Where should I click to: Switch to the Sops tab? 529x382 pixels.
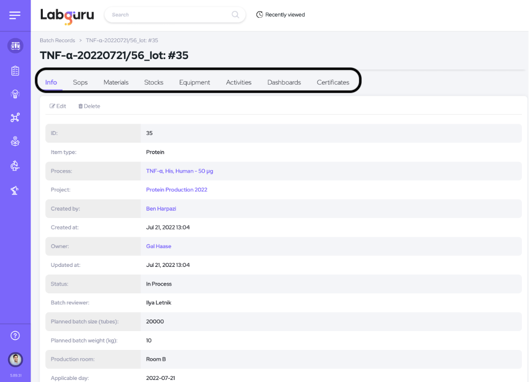pos(80,83)
